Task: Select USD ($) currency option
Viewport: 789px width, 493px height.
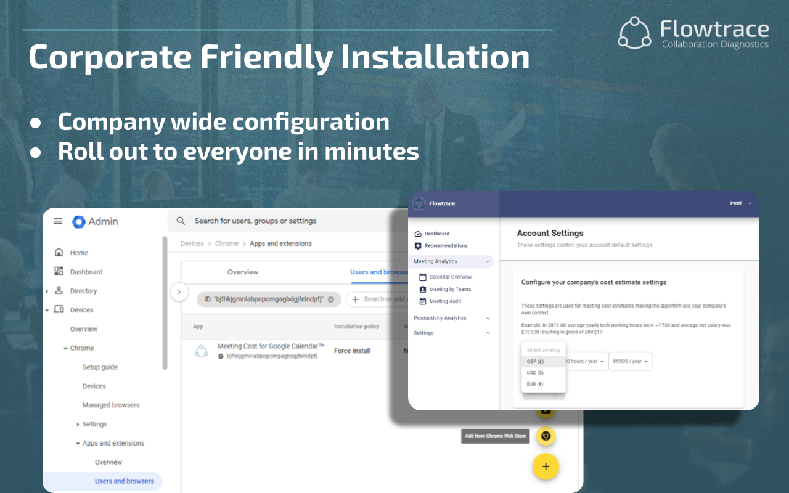Action: point(543,373)
